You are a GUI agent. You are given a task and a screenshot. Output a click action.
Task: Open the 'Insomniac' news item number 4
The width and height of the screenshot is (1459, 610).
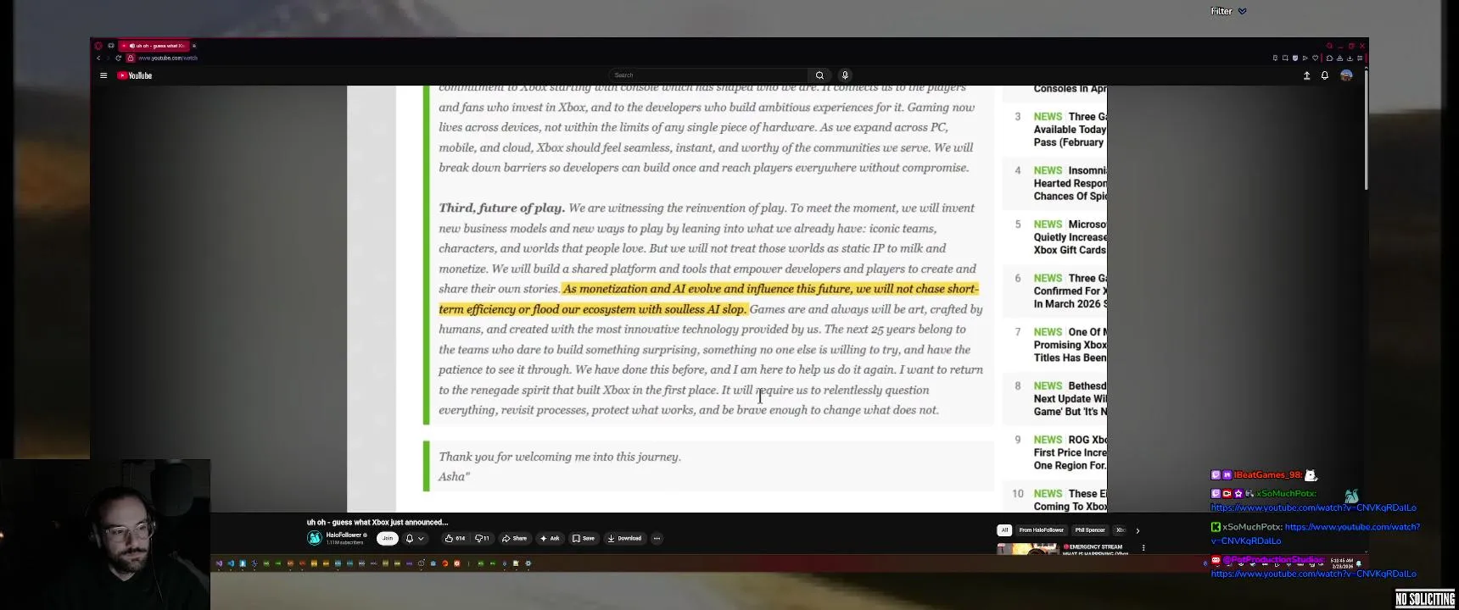(x=1070, y=183)
